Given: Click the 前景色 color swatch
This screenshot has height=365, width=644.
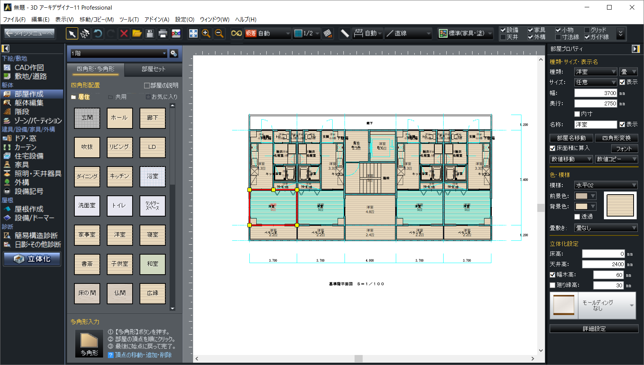Looking at the screenshot, I should [x=582, y=196].
